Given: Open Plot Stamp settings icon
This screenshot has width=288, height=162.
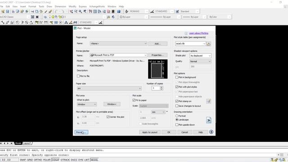Looking at the screenshot, I should (x=208, y=101).
